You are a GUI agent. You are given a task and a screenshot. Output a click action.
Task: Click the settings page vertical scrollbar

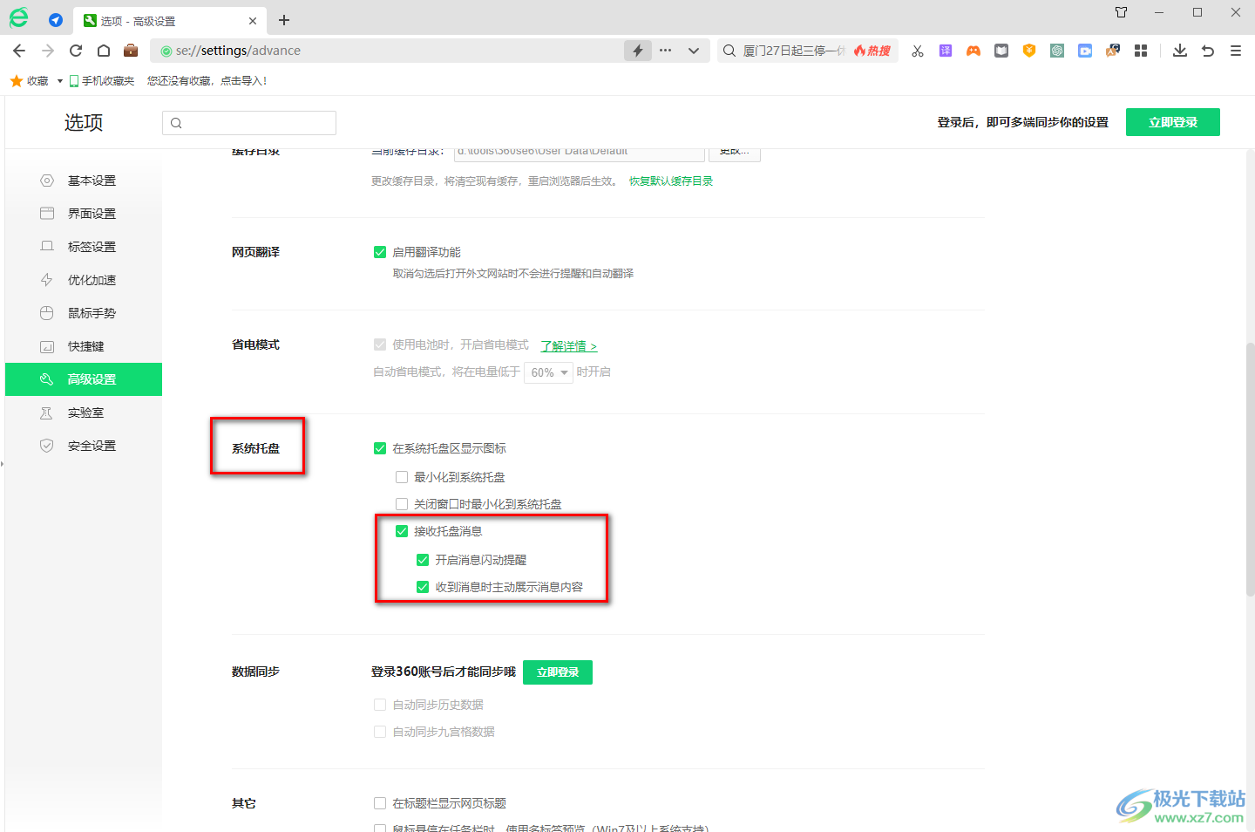[x=1250, y=469]
